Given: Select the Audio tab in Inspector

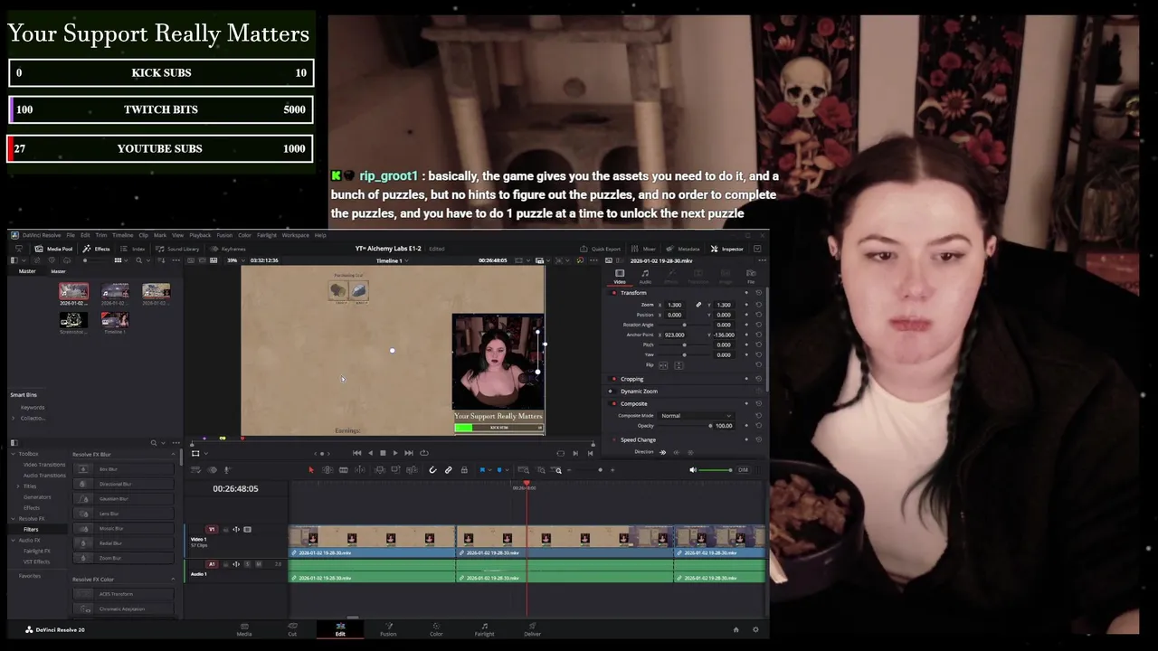Looking at the screenshot, I should point(645,276).
